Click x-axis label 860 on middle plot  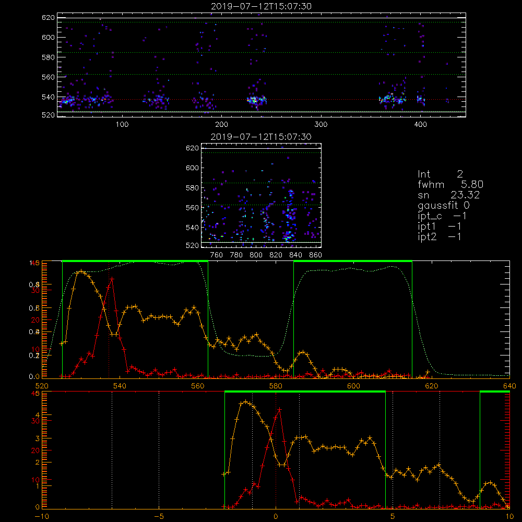(316, 255)
